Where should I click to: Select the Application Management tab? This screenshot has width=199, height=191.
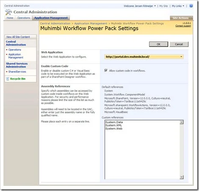pos(51,18)
